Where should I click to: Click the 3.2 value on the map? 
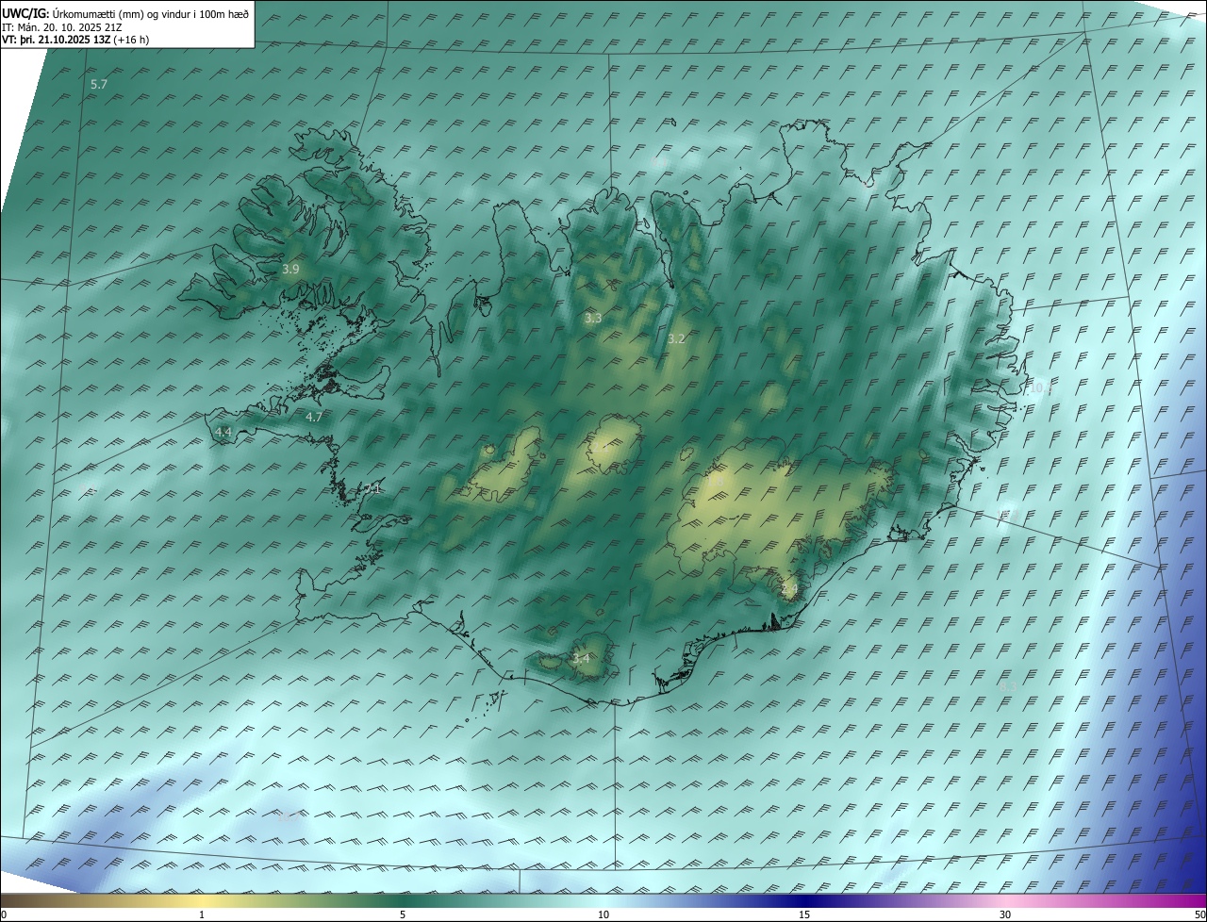pyautogui.click(x=676, y=338)
